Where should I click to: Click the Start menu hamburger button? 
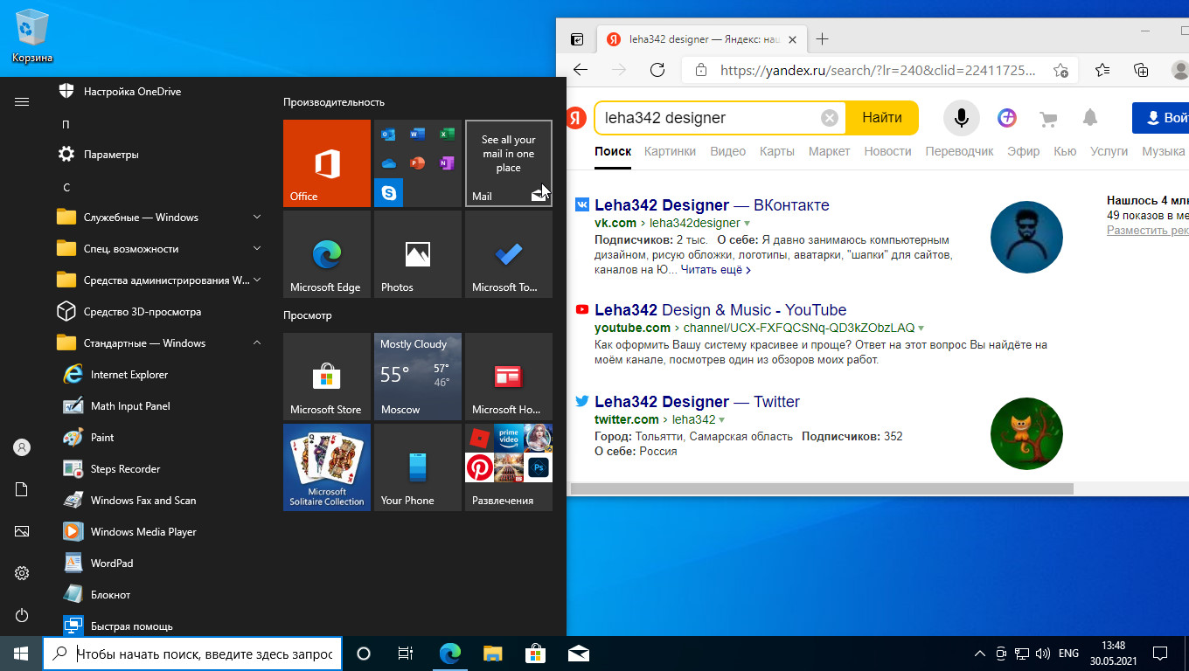[x=22, y=102]
